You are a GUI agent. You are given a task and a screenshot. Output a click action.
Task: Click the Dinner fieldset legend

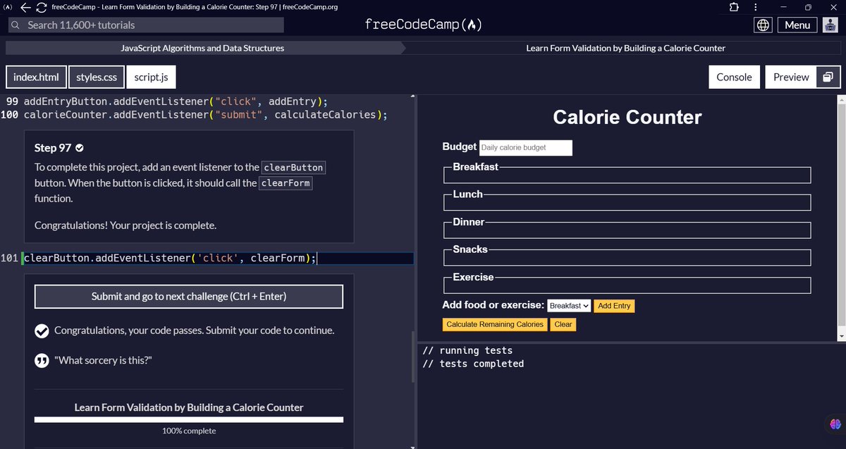tap(469, 222)
